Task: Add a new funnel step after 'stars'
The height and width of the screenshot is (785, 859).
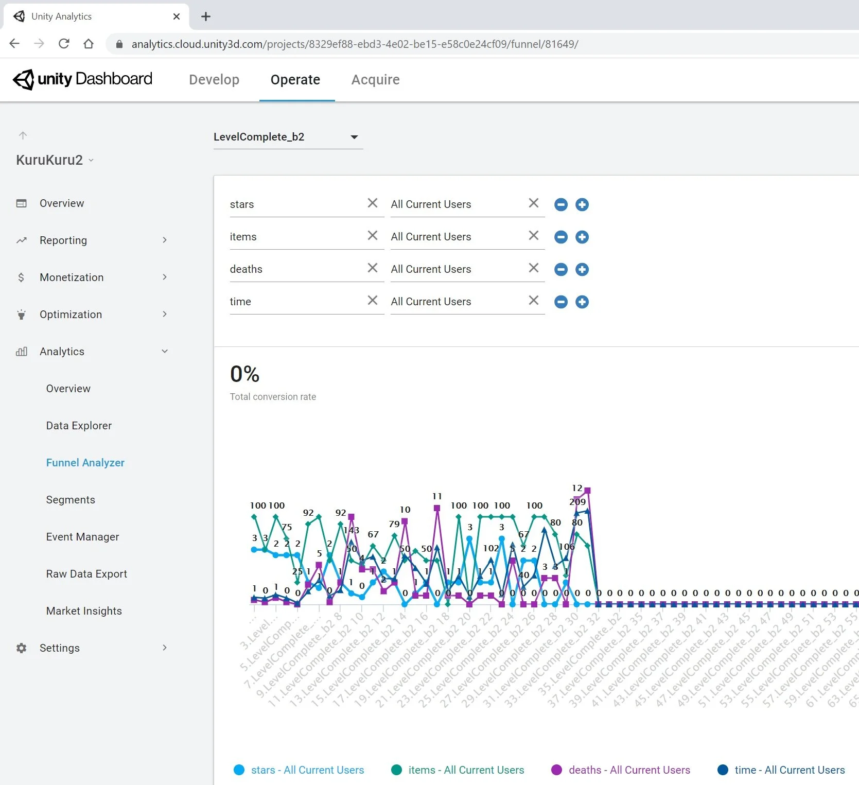Action: tap(582, 204)
